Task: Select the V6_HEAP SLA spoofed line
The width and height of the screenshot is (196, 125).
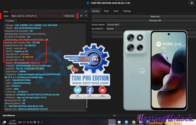Action: click(x=17, y=37)
